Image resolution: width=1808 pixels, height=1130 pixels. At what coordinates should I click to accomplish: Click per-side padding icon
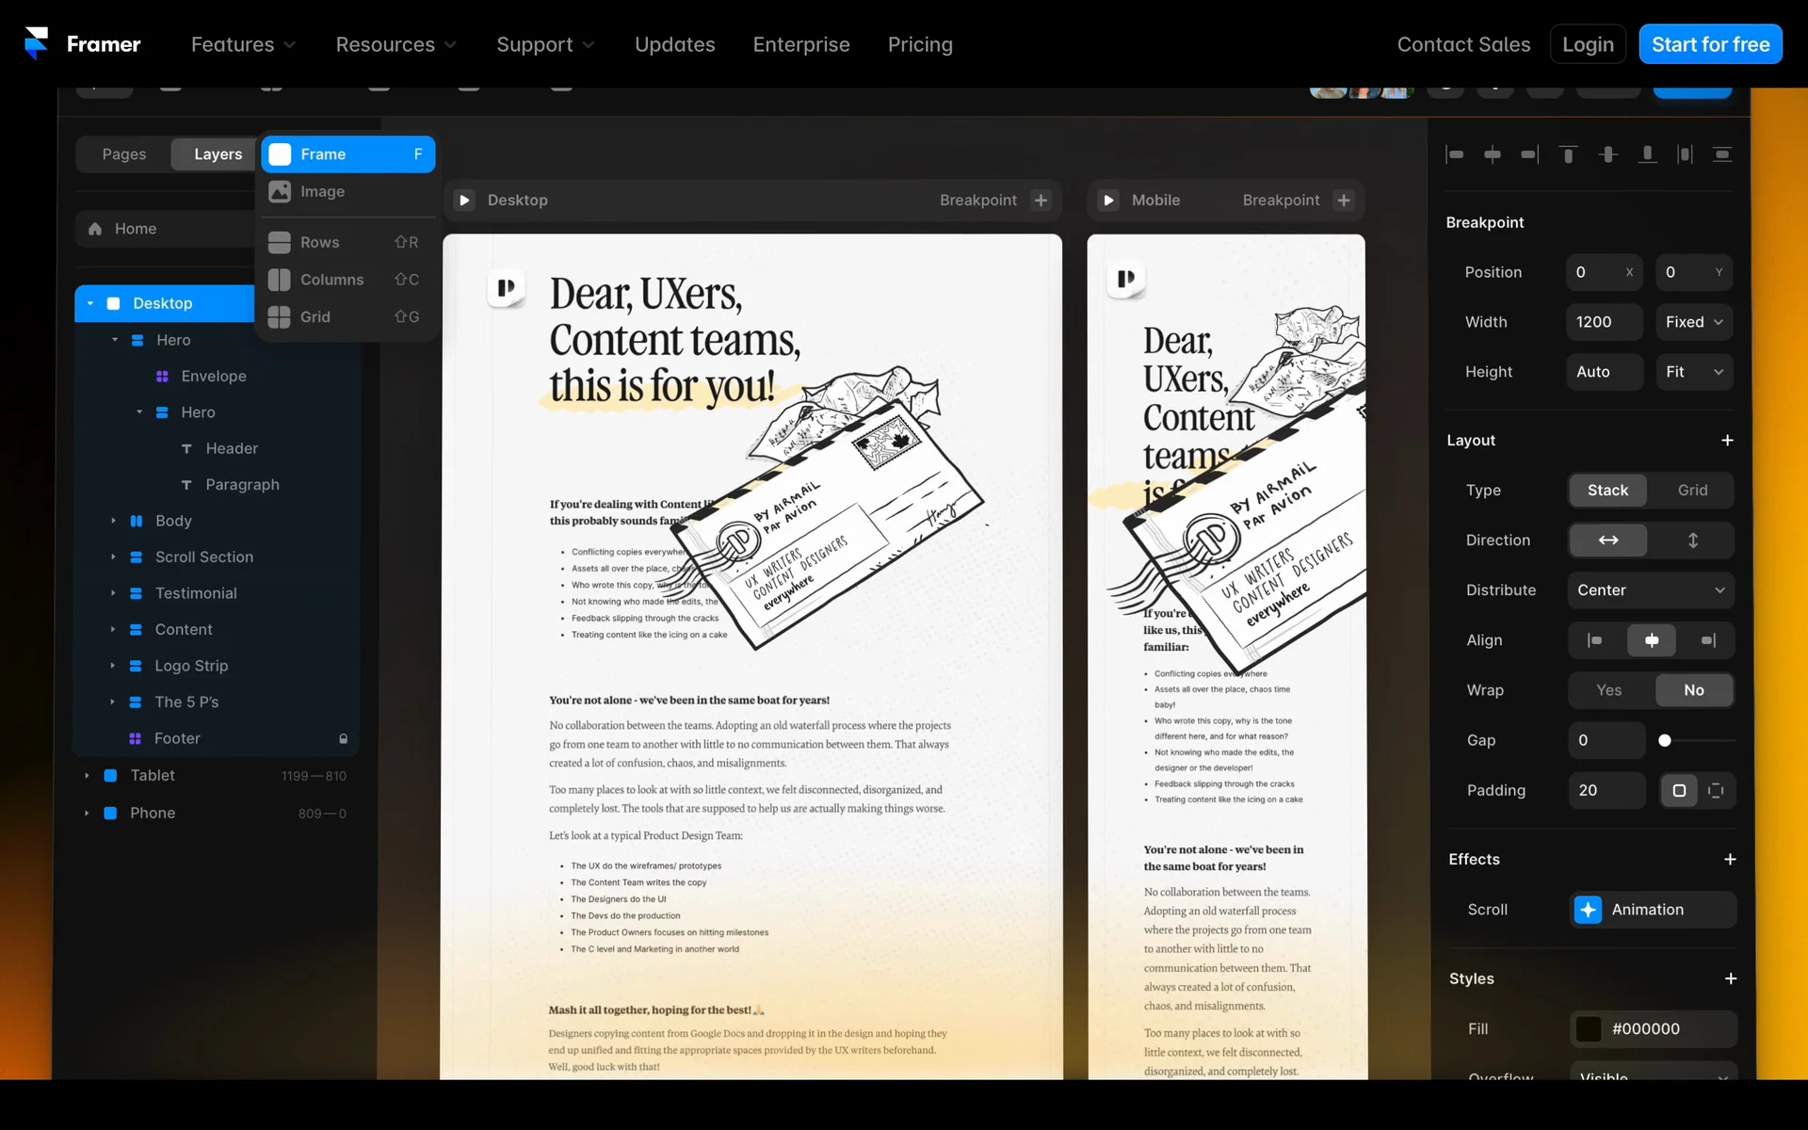pos(1716,791)
